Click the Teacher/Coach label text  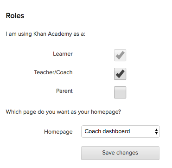coord(53,72)
